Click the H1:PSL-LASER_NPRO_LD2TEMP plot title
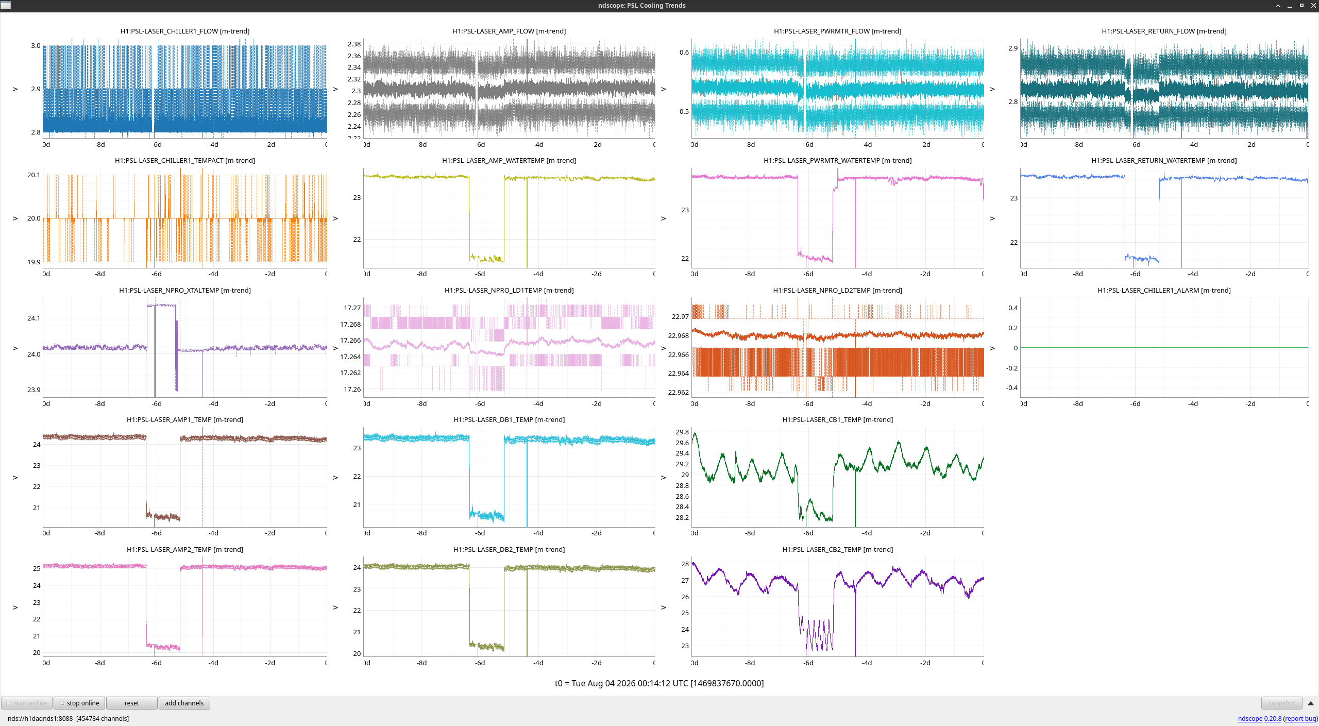This screenshot has height=726, width=1319. coord(838,290)
